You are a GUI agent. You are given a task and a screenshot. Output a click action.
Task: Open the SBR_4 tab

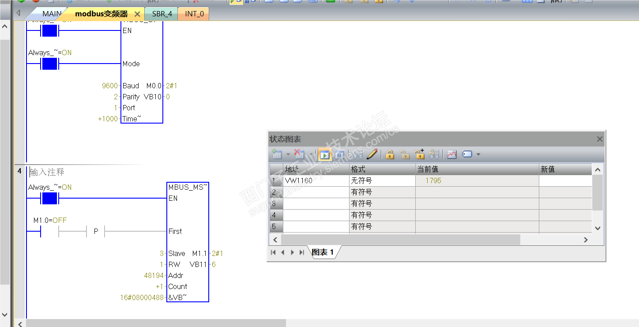click(x=162, y=14)
